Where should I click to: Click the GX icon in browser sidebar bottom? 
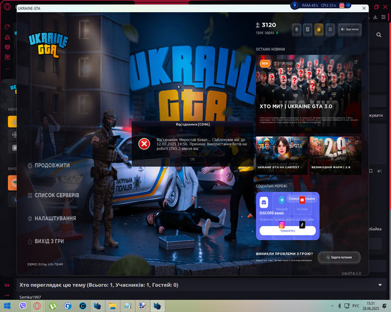tap(7, 285)
